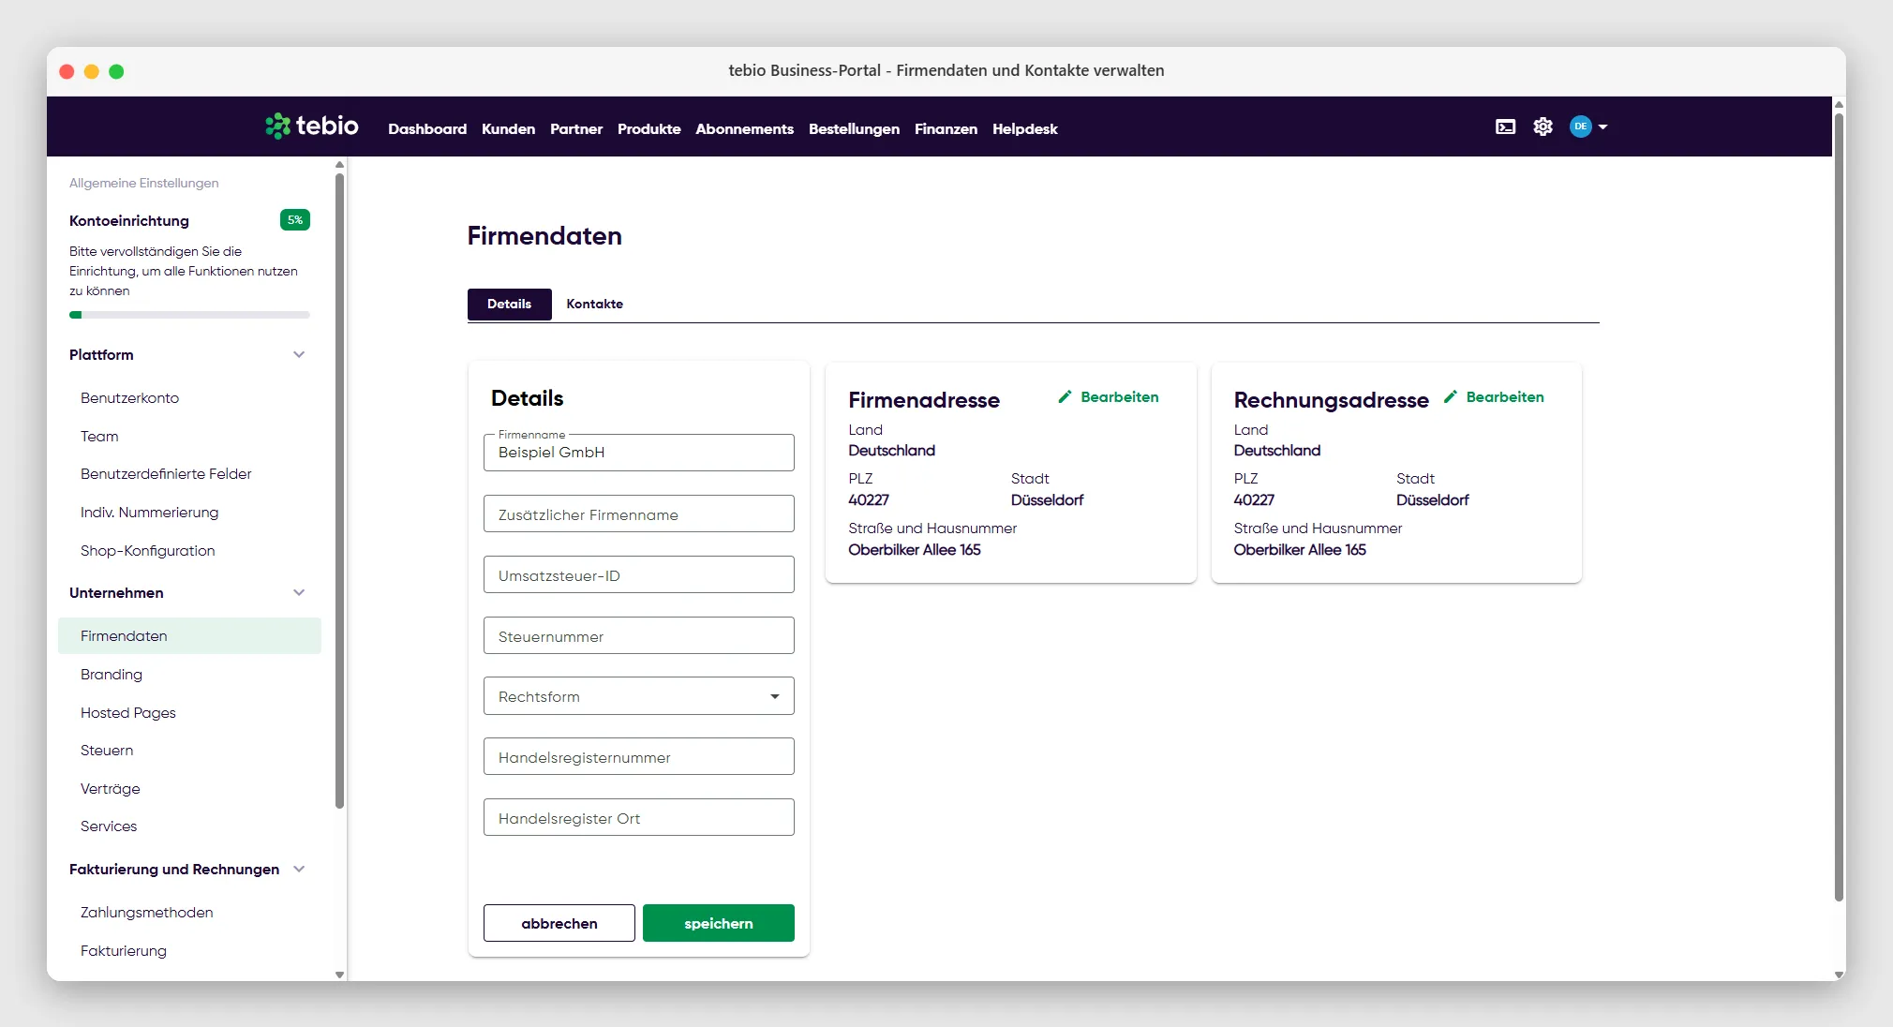Click the 5% completion badge

pos(294,220)
